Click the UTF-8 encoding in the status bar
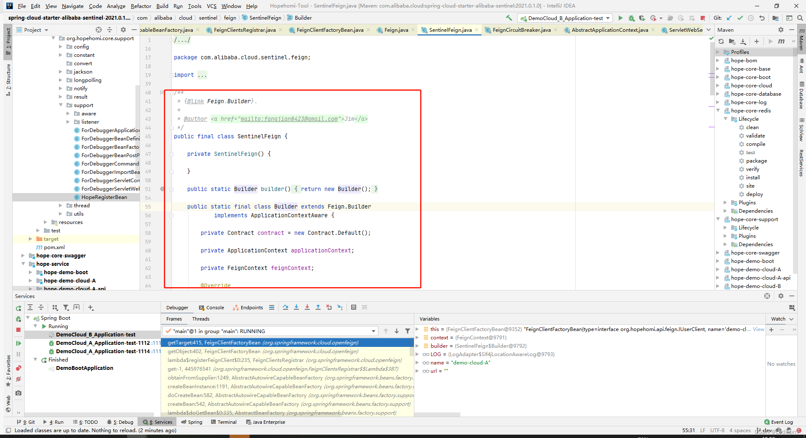 click(717, 430)
